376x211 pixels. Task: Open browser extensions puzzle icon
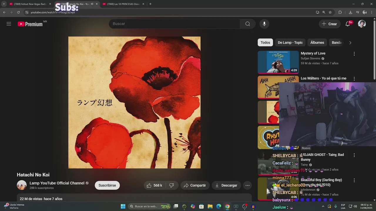340,12
